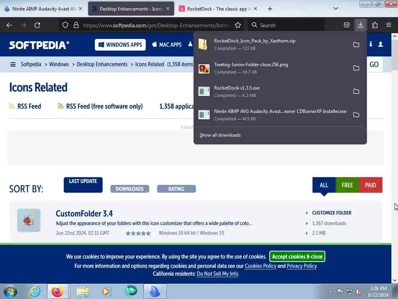Screen dimensions: 398x299
Task: Open the network tray icon
Action: [x=349, y=292]
